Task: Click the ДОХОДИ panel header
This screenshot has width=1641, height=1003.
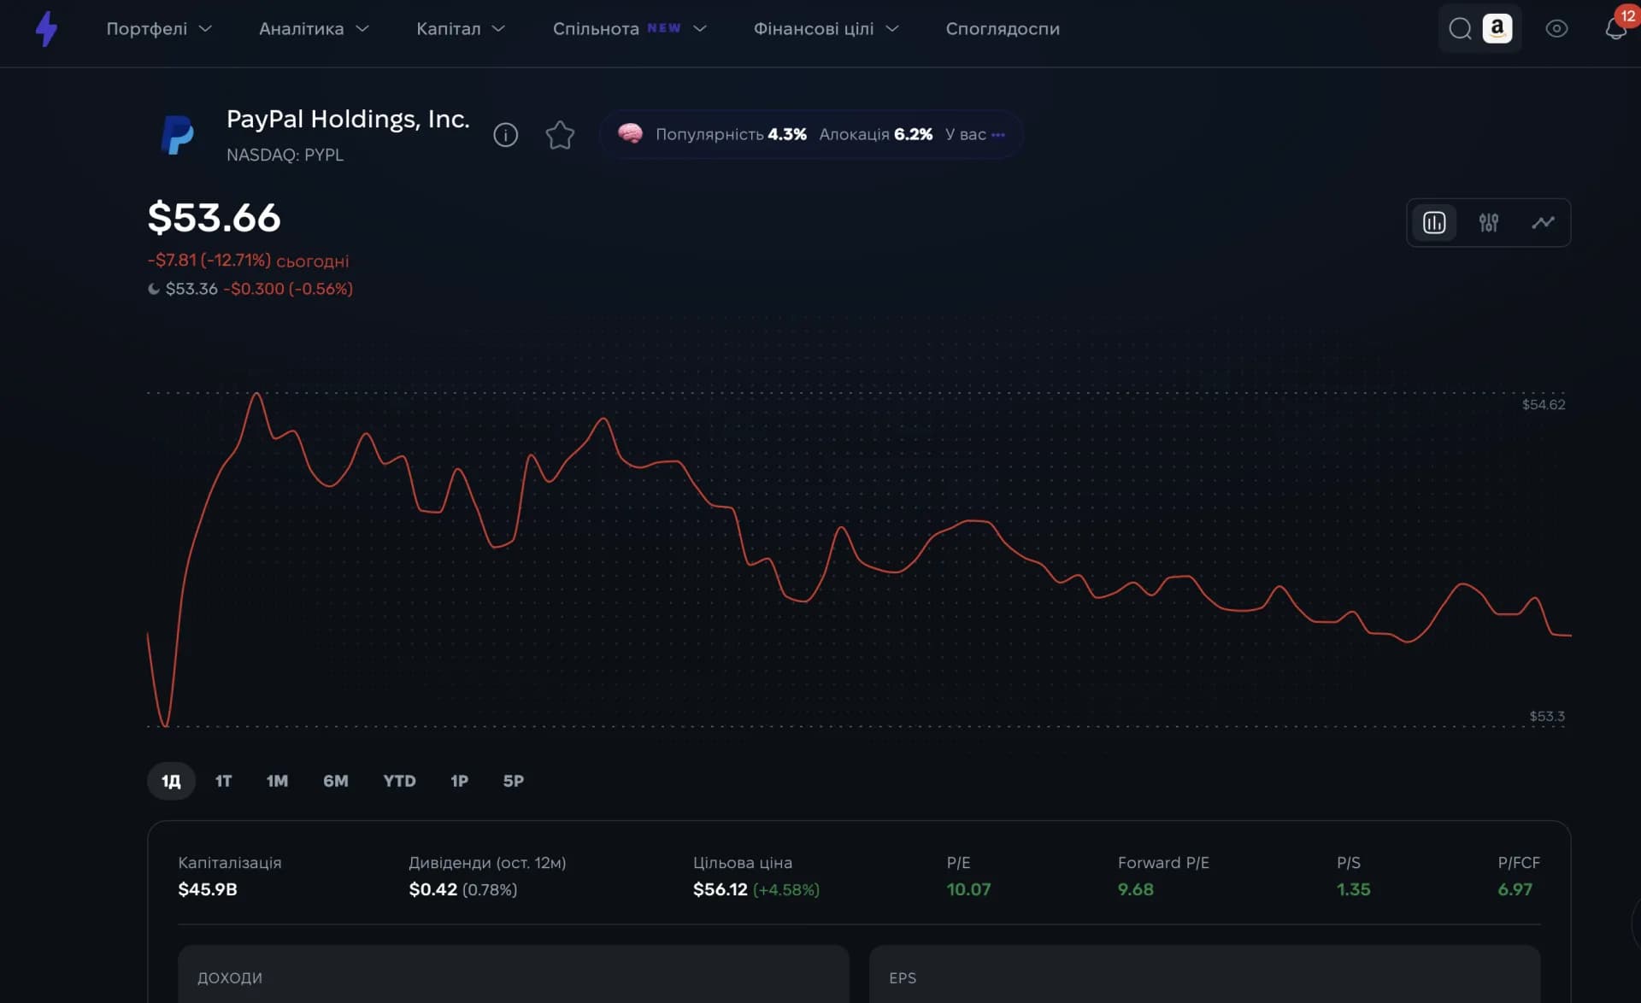Action: click(230, 977)
